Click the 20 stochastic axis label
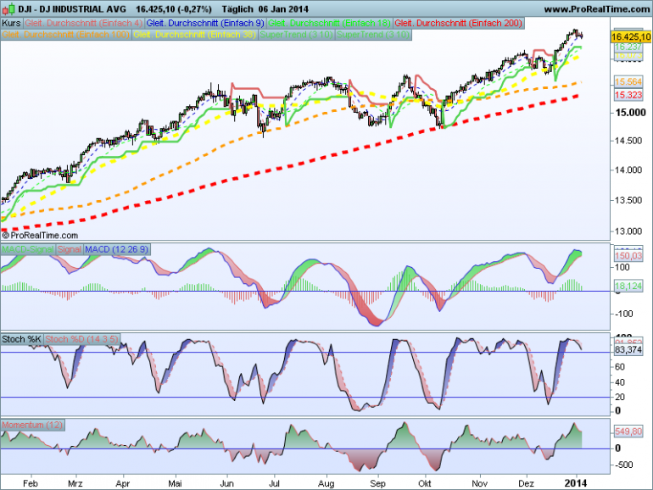Image resolution: width=653 pixels, height=490 pixels. coord(620,397)
